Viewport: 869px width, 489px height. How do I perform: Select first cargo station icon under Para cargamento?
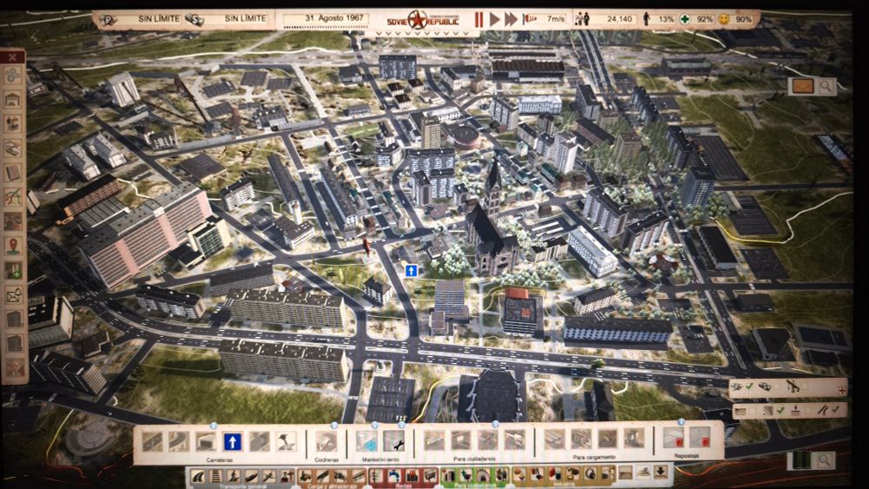(x=554, y=439)
